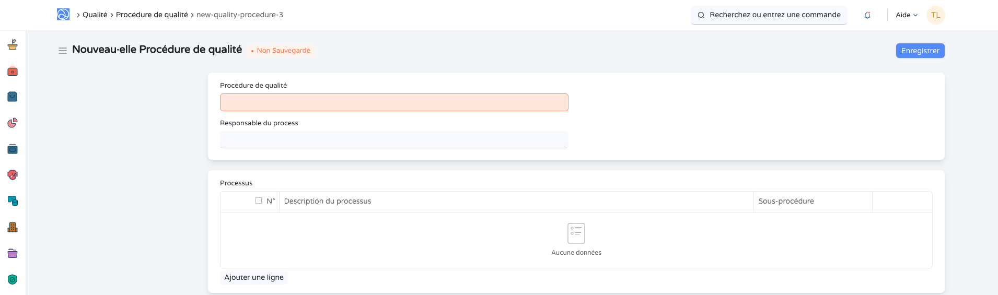This screenshot has width=998, height=295.
Task: Focus the Procédure de qualité text field
Action: point(394,102)
